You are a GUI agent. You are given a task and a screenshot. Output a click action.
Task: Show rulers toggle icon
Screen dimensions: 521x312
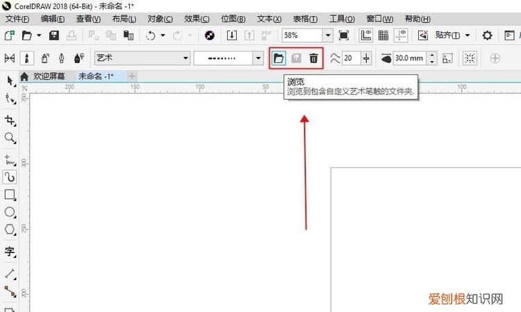366,35
